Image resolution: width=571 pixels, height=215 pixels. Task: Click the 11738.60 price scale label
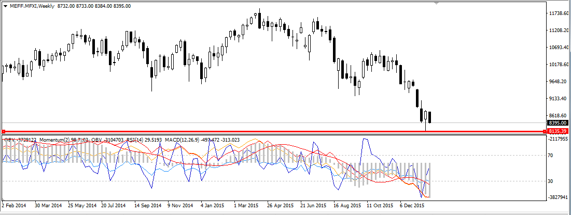559,13
